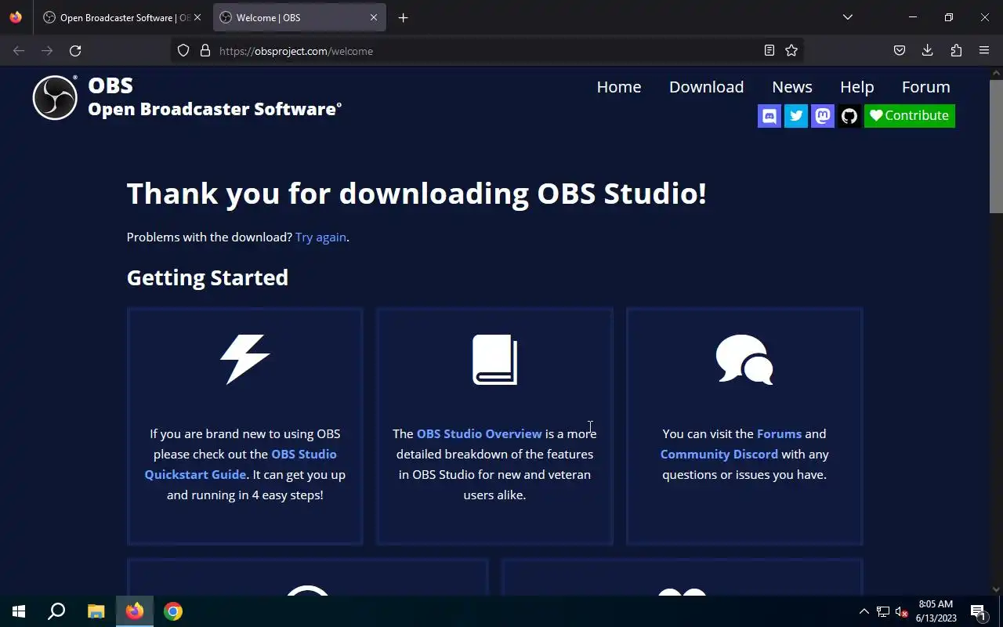1003x627 pixels.
Task: Click the lightning bolt quickstart icon
Action: (x=244, y=360)
